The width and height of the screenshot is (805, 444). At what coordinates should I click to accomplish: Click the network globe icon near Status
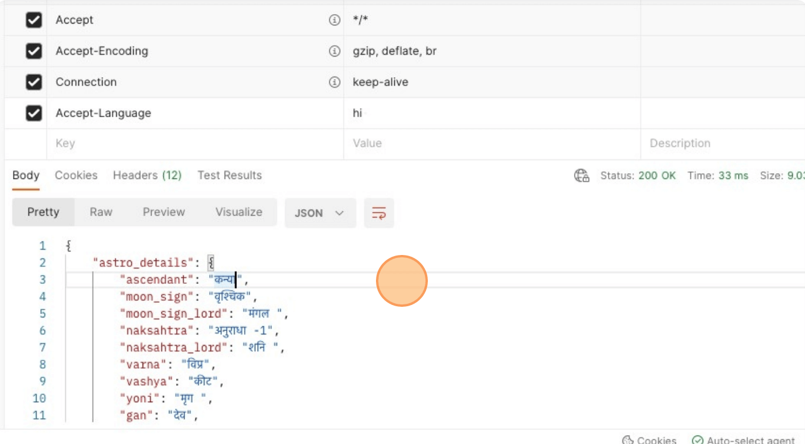tap(582, 175)
